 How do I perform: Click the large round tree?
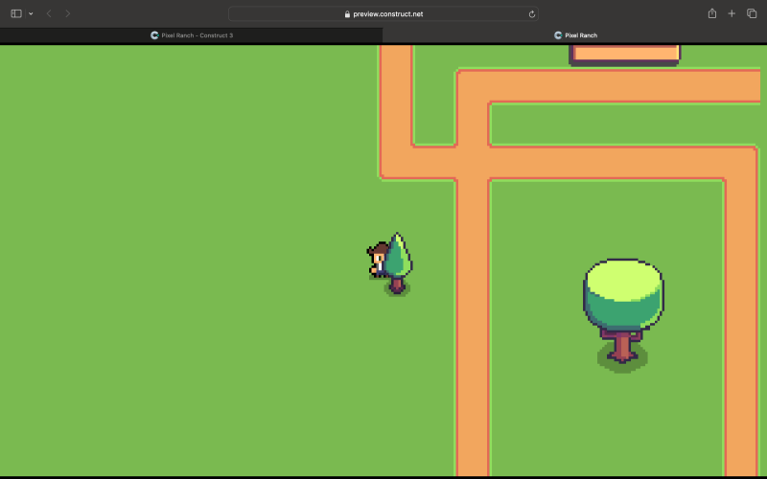(623, 315)
